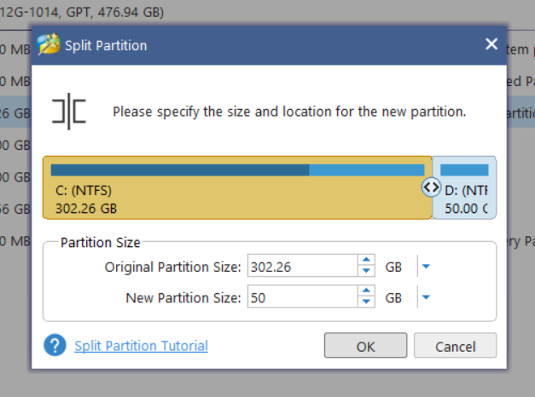Increase New Partition Size with up arrow
Image resolution: width=535 pixels, height=397 pixels.
[366, 292]
